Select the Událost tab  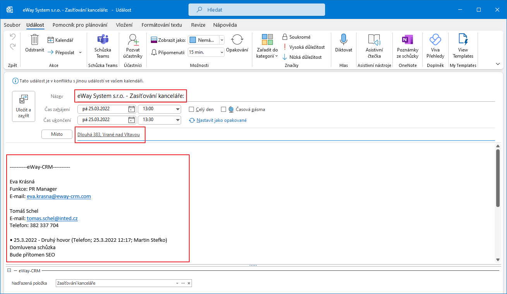coord(35,25)
